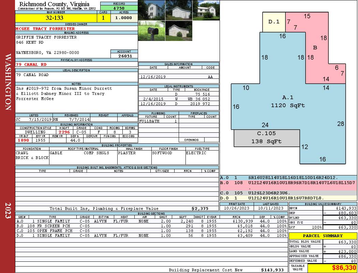Click legal instrument book page 75 516
Image resolution: width=358 pixels, height=273 pixels.
click(x=202, y=94)
